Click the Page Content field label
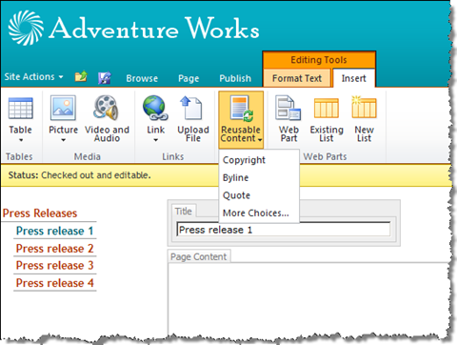457x345 pixels. click(199, 256)
